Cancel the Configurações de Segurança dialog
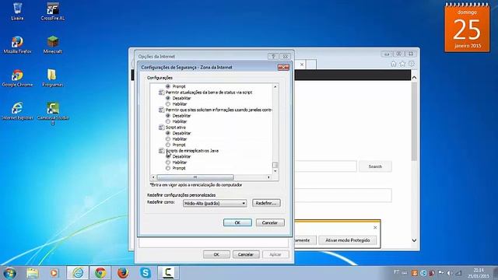Screen dimensions: 498x280 tap(270, 222)
